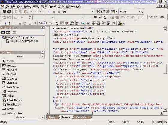Toggle Bold formatting (Ж) button

[x=95, y=17]
